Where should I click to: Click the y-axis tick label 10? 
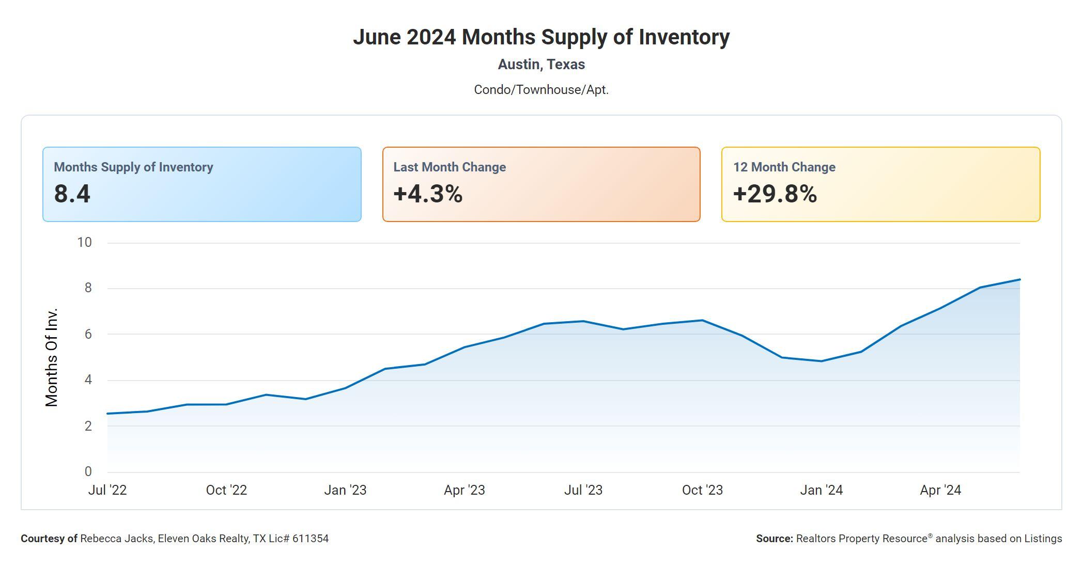coord(84,243)
